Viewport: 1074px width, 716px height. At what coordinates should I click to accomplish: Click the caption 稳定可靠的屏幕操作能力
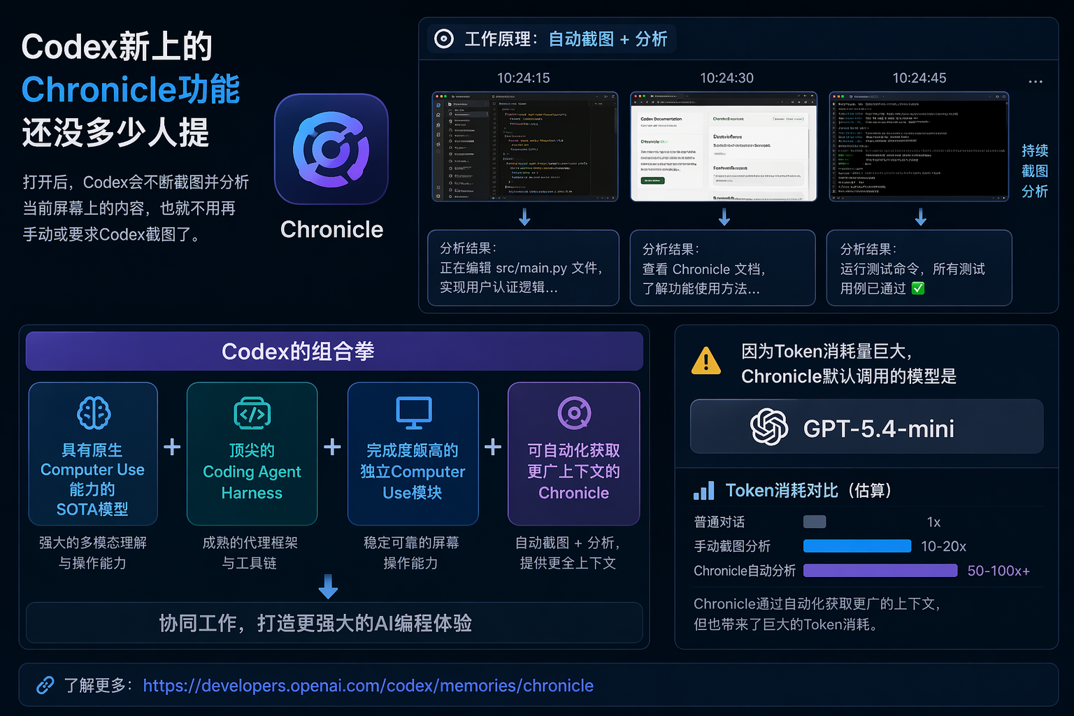411,552
